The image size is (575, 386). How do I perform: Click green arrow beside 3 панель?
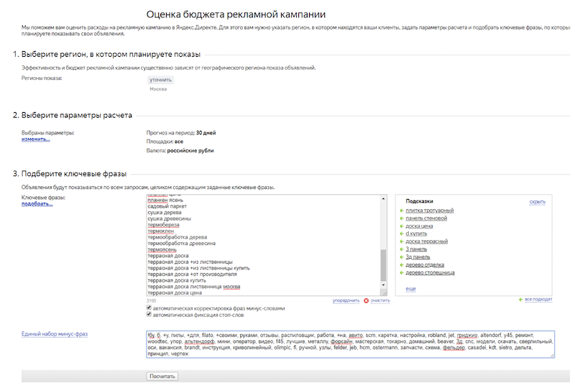(402, 249)
